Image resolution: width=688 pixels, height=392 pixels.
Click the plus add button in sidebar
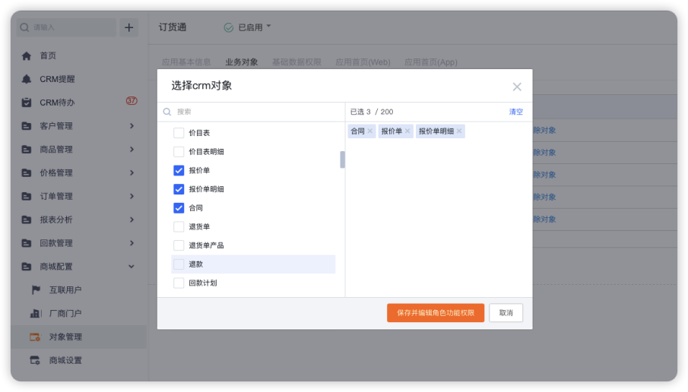[x=128, y=27]
